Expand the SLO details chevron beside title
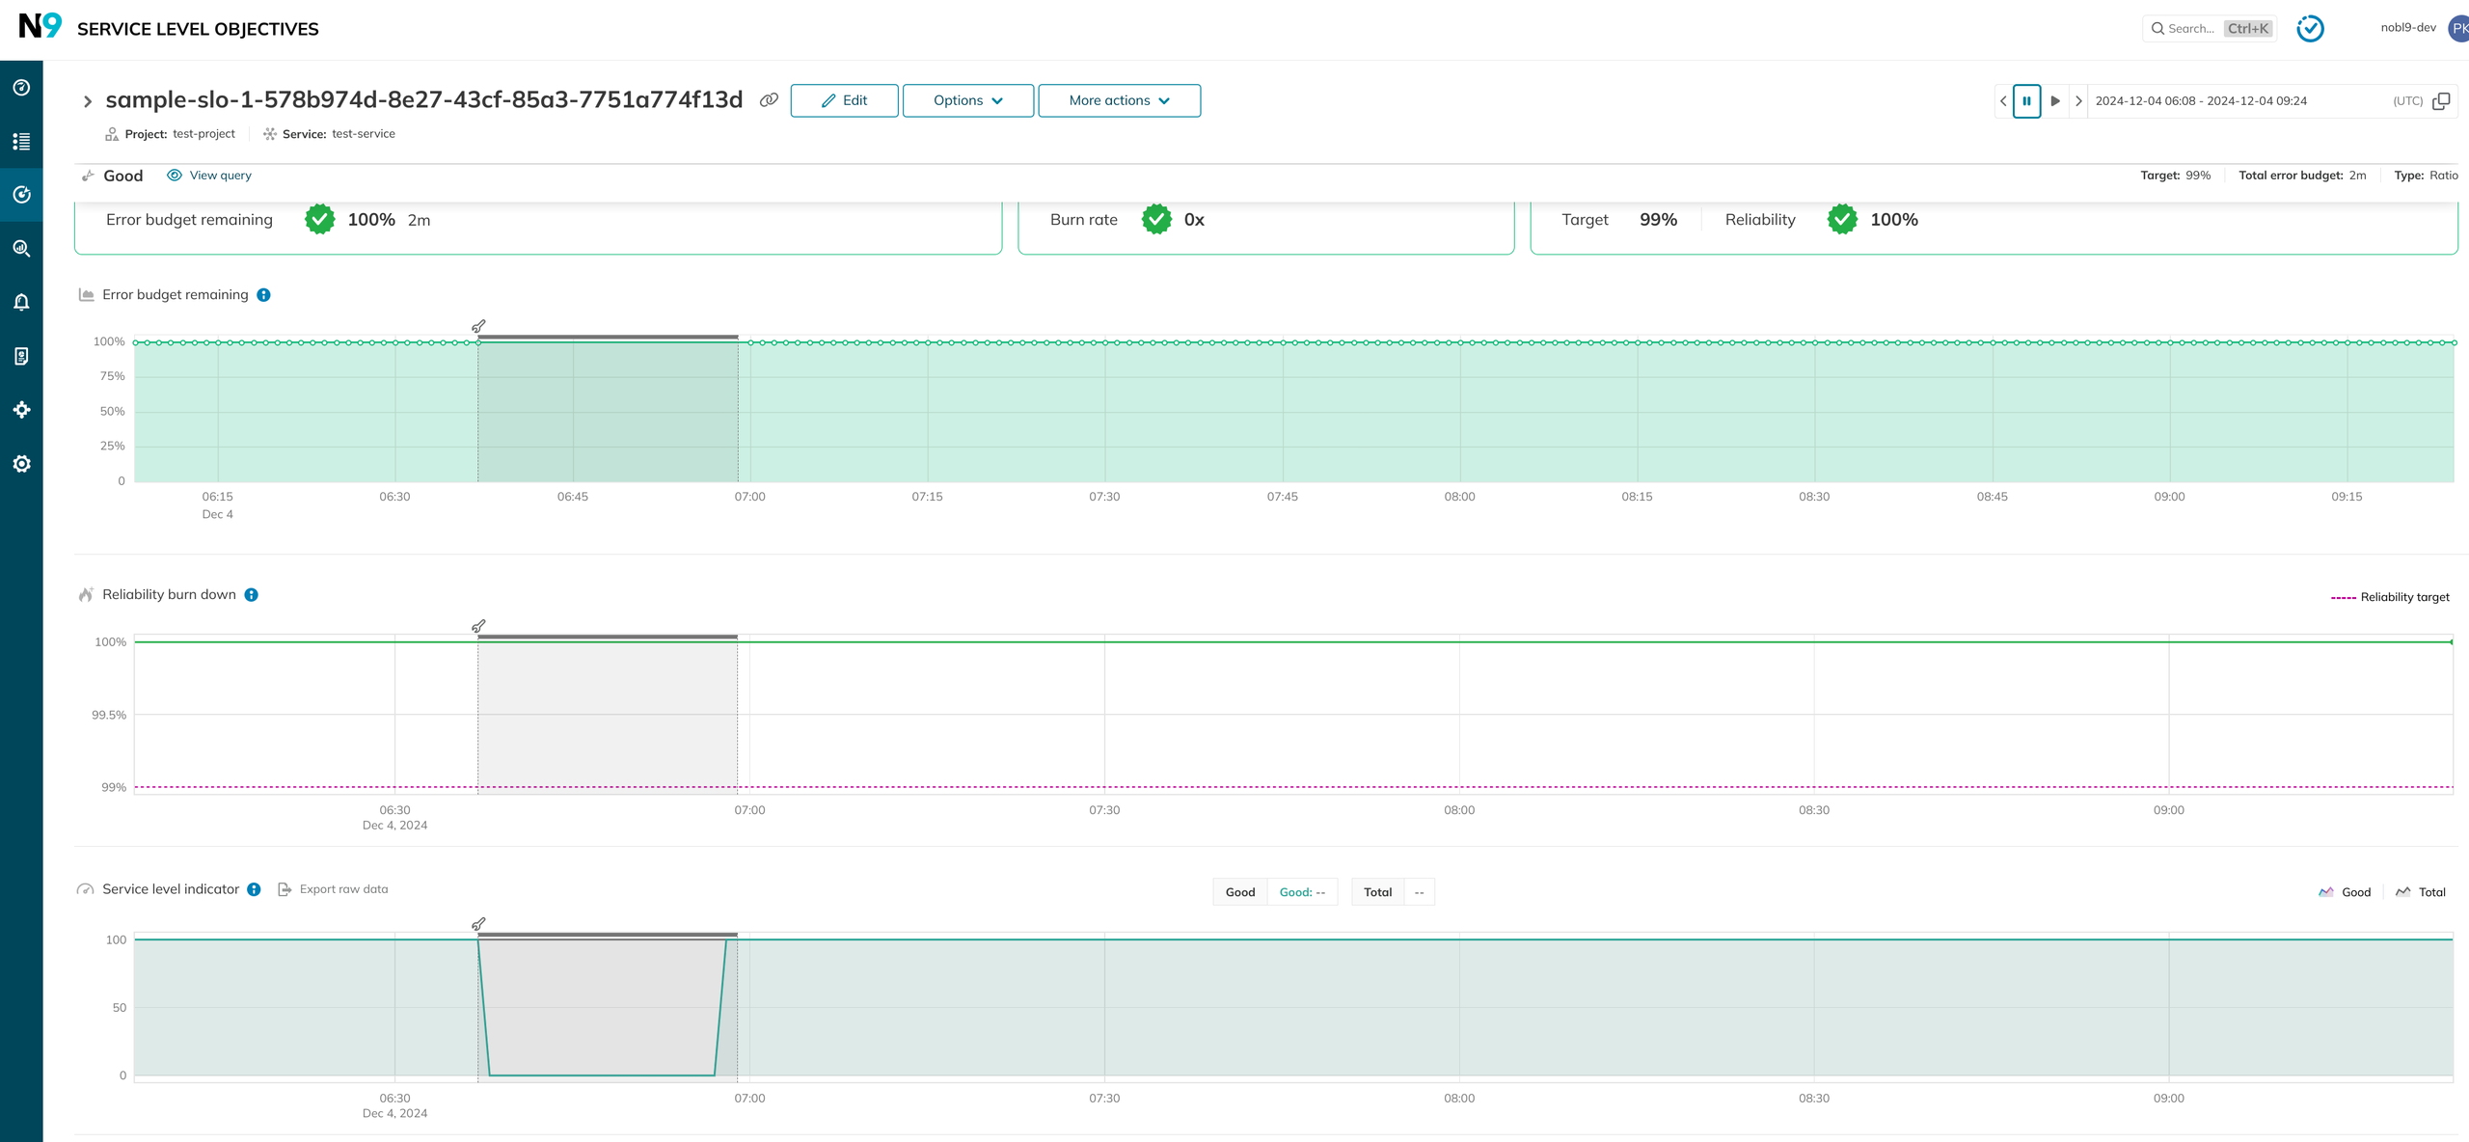This screenshot has width=2469, height=1142. 87,101
